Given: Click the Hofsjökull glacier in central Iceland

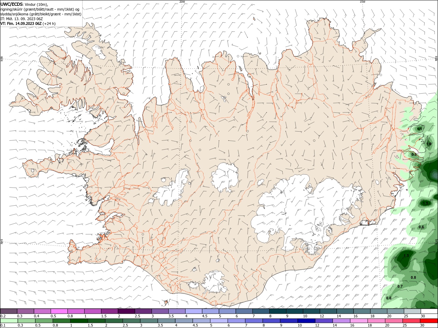Looking at the screenshot, I should pyautogui.click(x=225, y=177).
